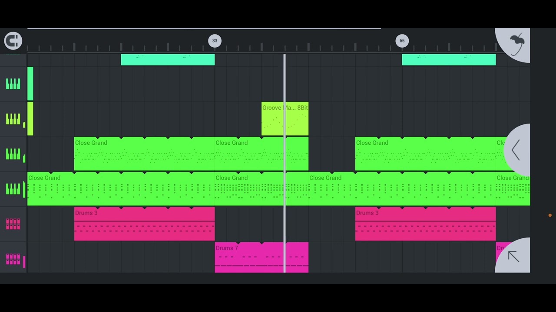Screen dimensions: 556x312
Task: Select the first Drums 3 clip
Action: [x=145, y=224]
